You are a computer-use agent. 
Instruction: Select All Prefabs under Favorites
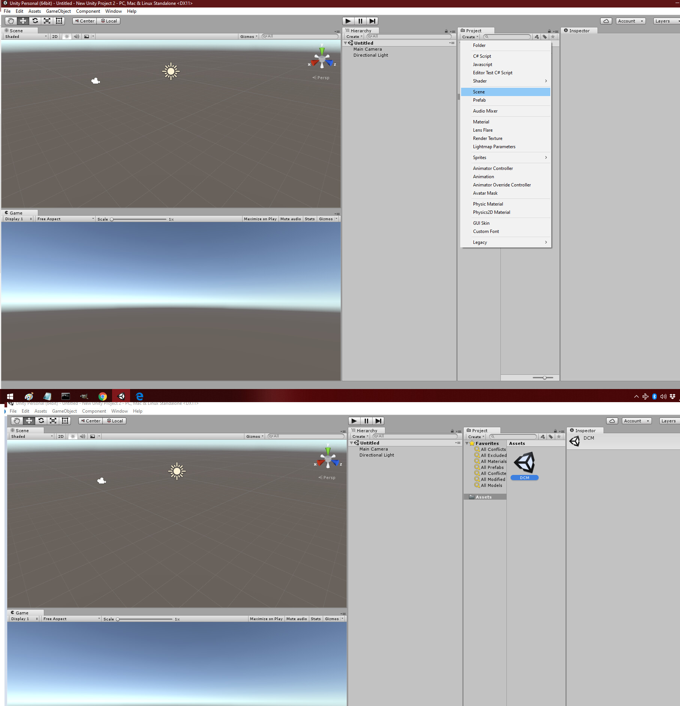491,467
